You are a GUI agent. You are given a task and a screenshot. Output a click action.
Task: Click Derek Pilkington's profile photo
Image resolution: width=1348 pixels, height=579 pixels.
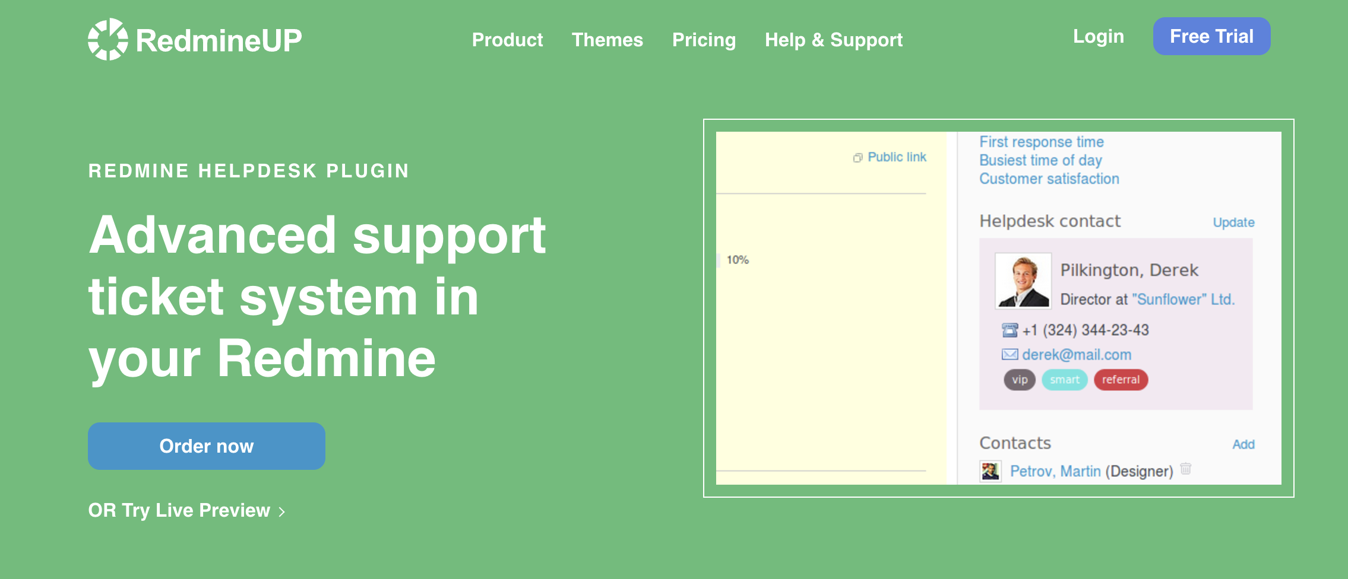click(1023, 281)
